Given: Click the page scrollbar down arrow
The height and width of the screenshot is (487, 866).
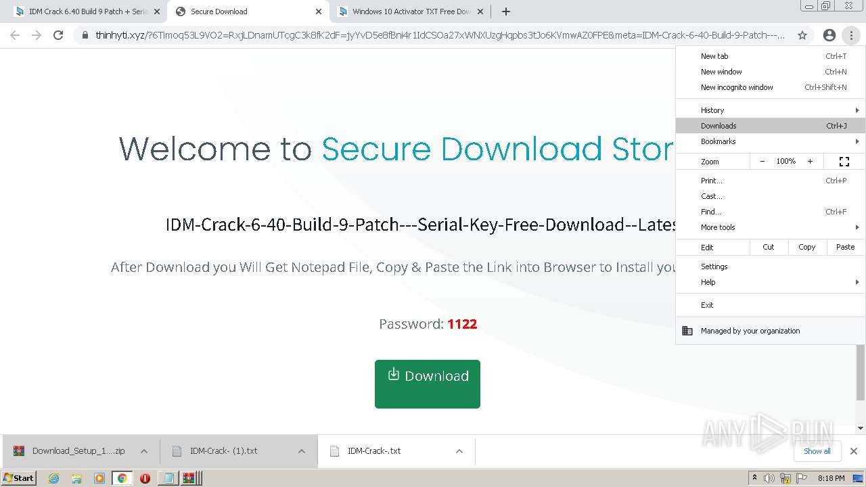Looking at the screenshot, I should click(861, 428).
